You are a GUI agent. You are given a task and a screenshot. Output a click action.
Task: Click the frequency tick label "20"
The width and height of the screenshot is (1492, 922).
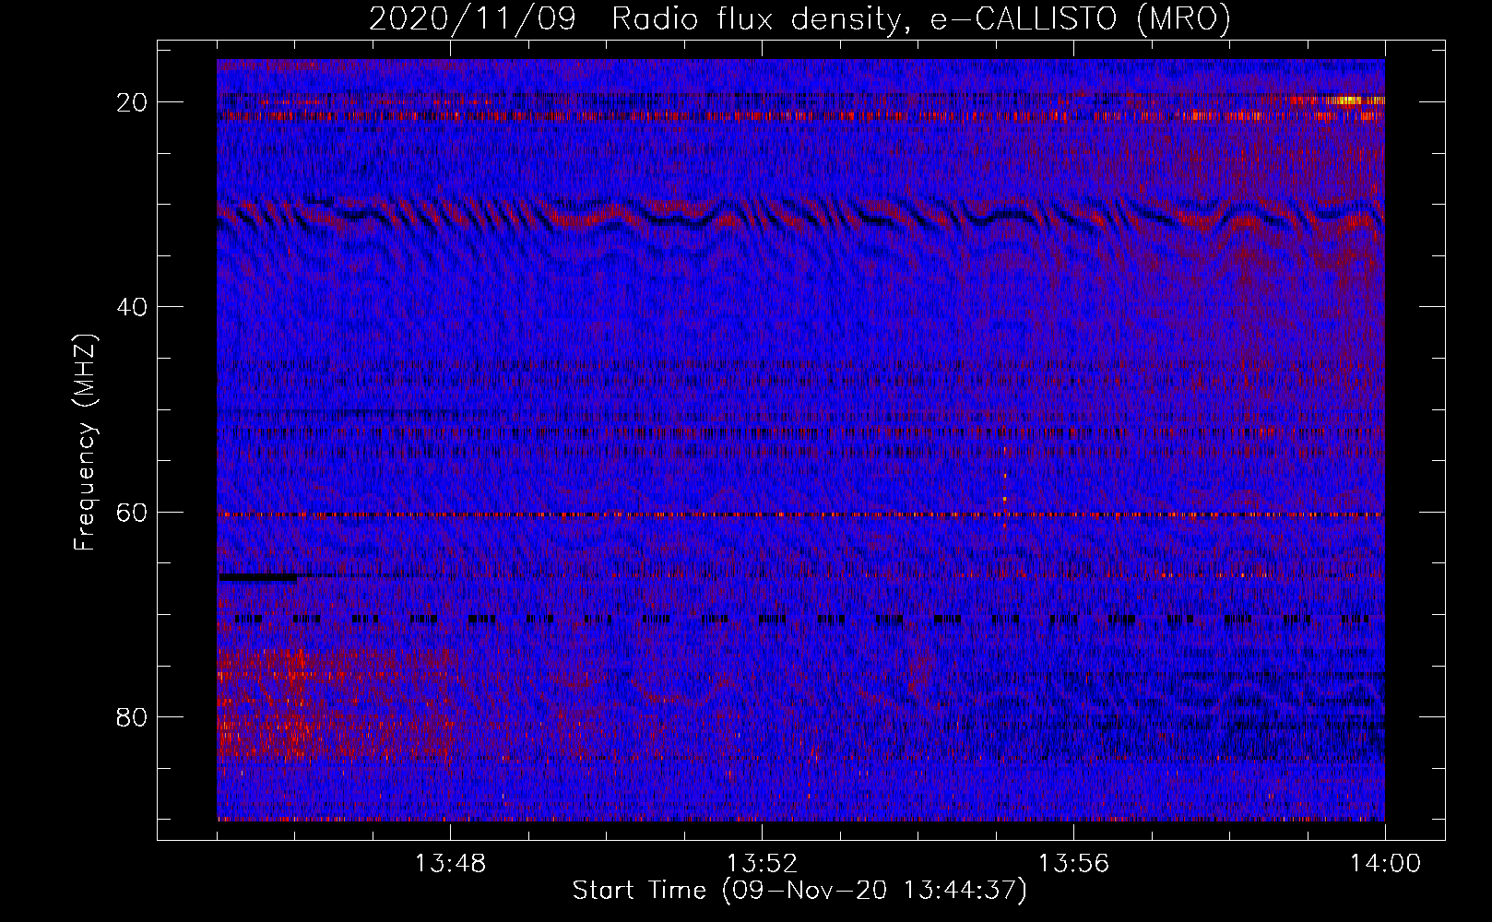(134, 101)
